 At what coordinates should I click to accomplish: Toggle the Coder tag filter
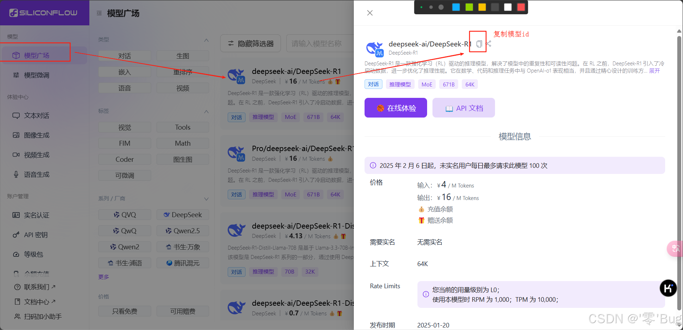point(124,160)
